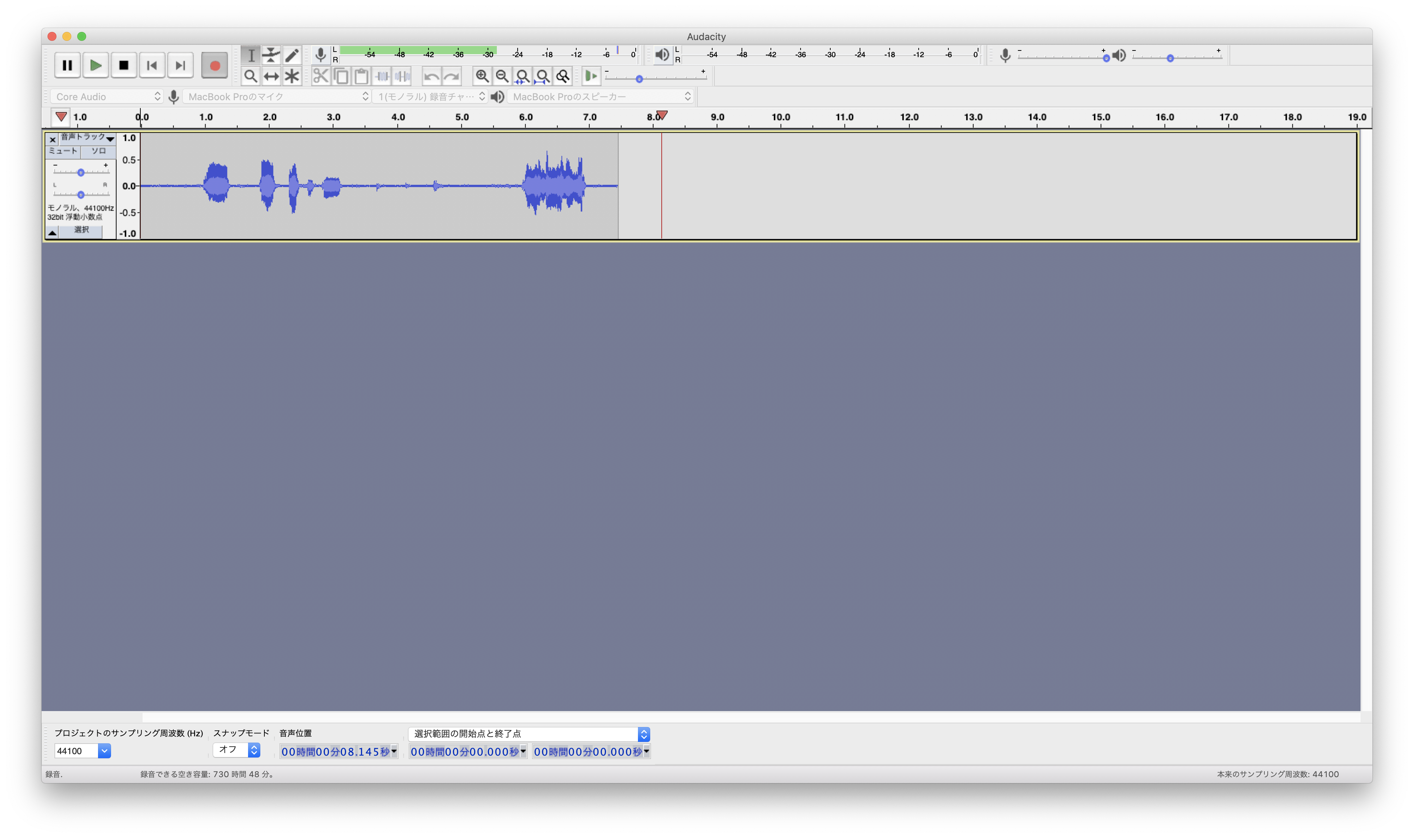Click the Redo arrow

coord(452,76)
